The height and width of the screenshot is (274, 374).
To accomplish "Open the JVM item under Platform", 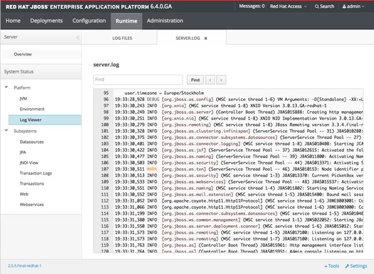I will [24, 98].
